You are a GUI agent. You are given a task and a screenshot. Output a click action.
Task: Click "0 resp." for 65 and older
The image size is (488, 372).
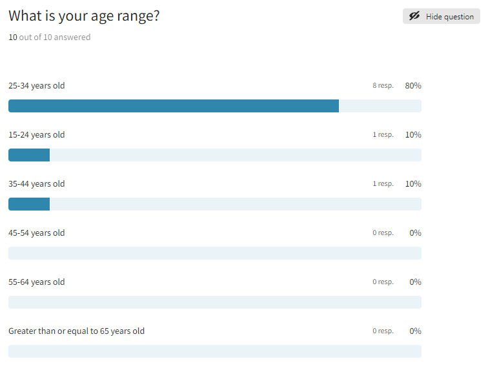pyautogui.click(x=383, y=331)
